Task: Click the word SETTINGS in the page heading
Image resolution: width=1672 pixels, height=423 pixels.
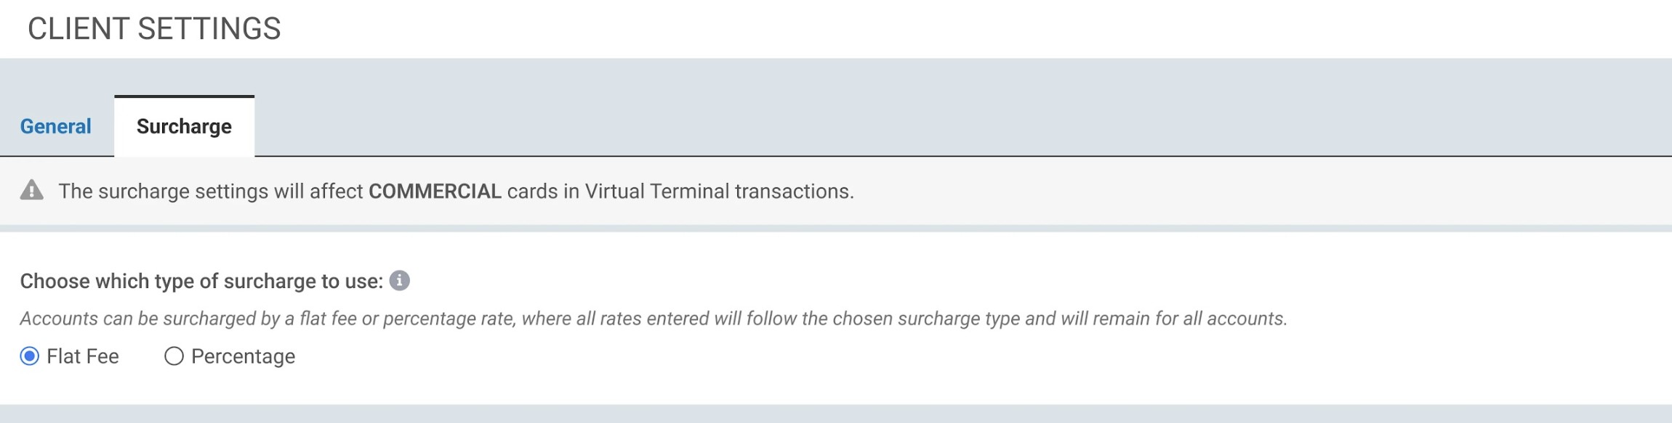Action: pos(209,29)
